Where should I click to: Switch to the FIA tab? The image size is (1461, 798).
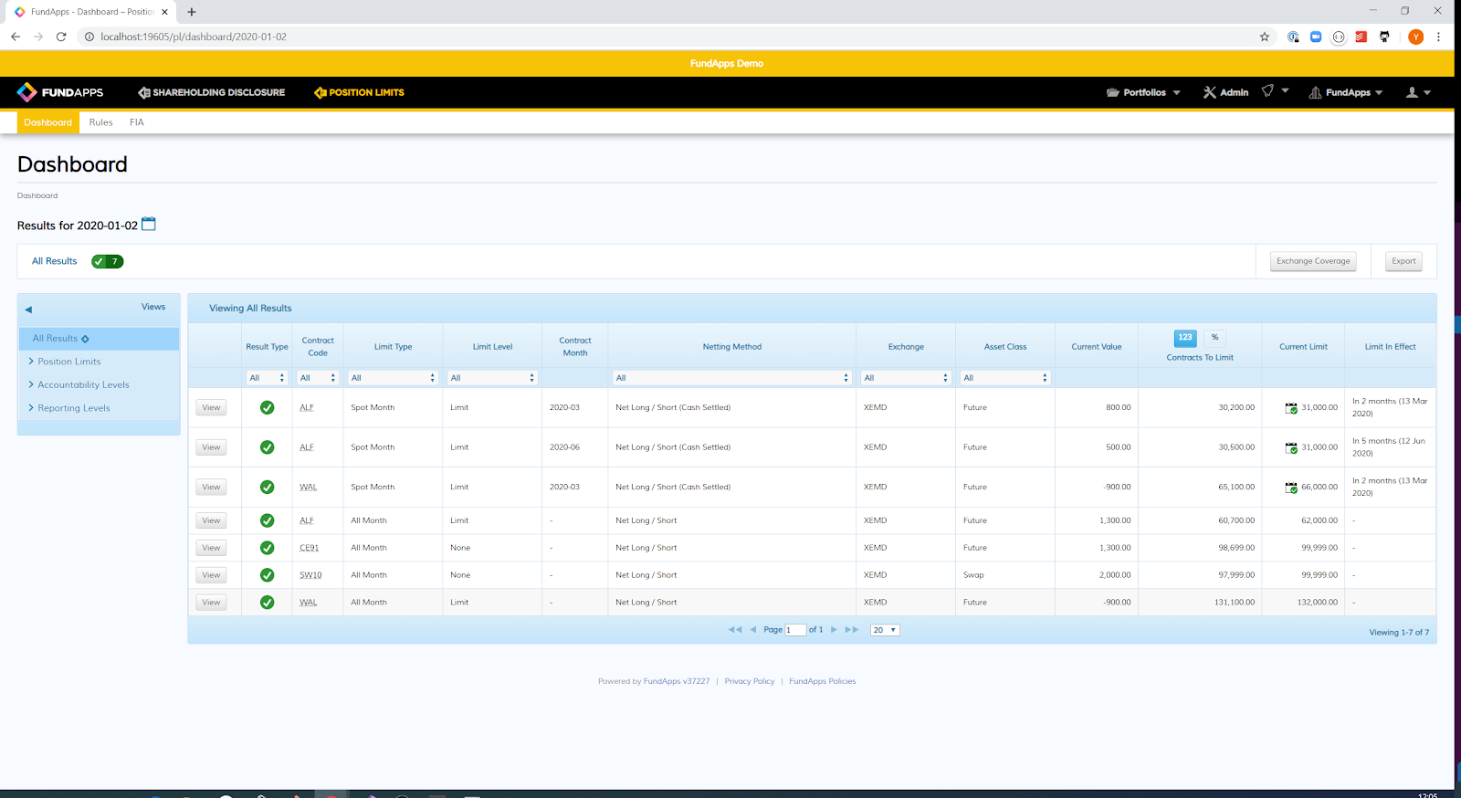coord(137,122)
